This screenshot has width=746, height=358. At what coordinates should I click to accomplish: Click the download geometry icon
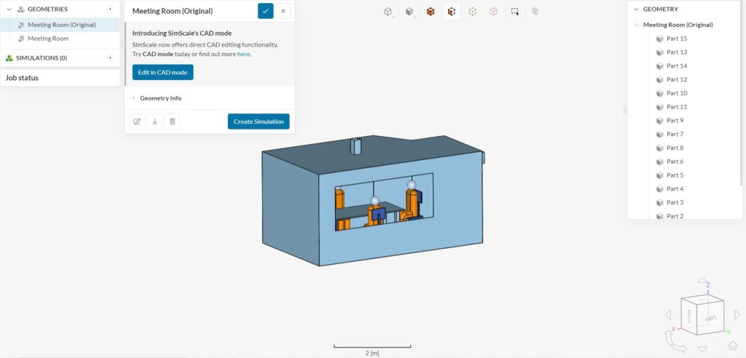[x=154, y=122]
